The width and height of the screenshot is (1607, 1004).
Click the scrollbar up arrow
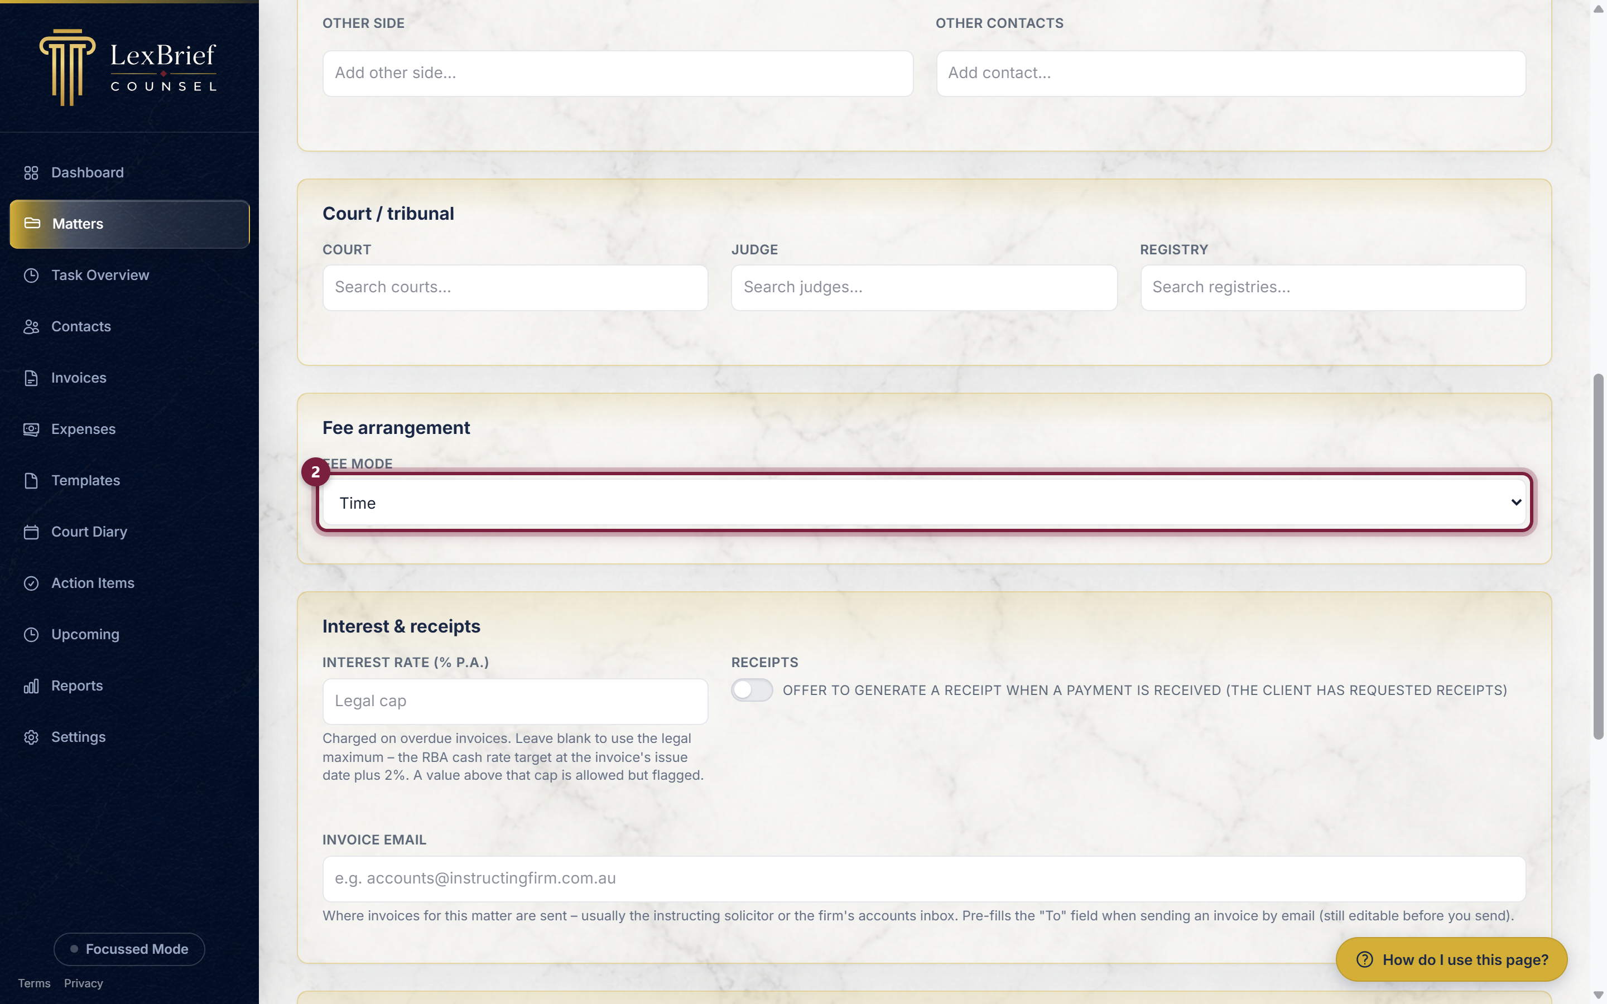[1599, 8]
